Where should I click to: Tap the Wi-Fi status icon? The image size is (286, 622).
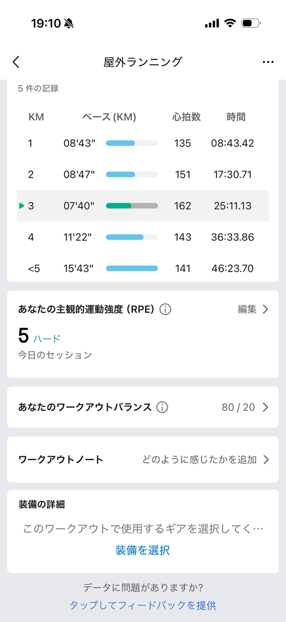click(230, 23)
